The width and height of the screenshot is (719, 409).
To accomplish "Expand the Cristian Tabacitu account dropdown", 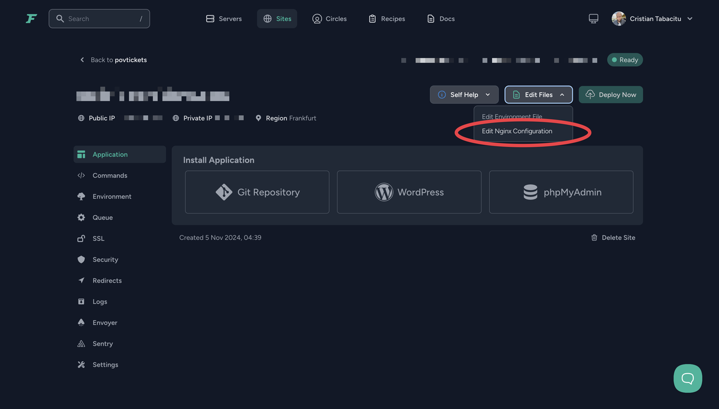I will tap(653, 19).
